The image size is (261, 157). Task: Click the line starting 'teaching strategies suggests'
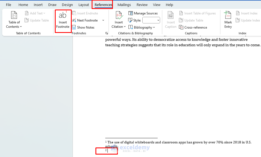(x=183, y=45)
